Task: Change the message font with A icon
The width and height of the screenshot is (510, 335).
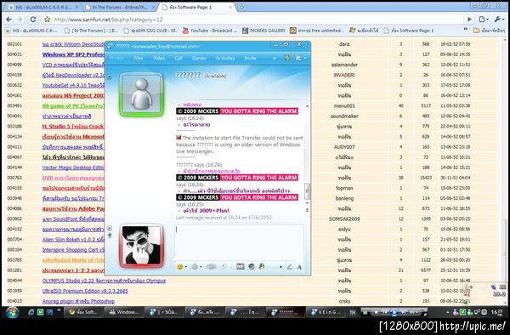Action: pos(299,267)
